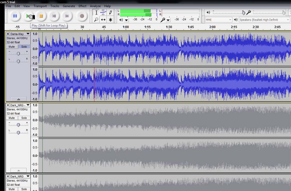The width and height of the screenshot is (291, 191).
Task: Open the Speakers output device dropdown
Action: (x=264, y=20)
